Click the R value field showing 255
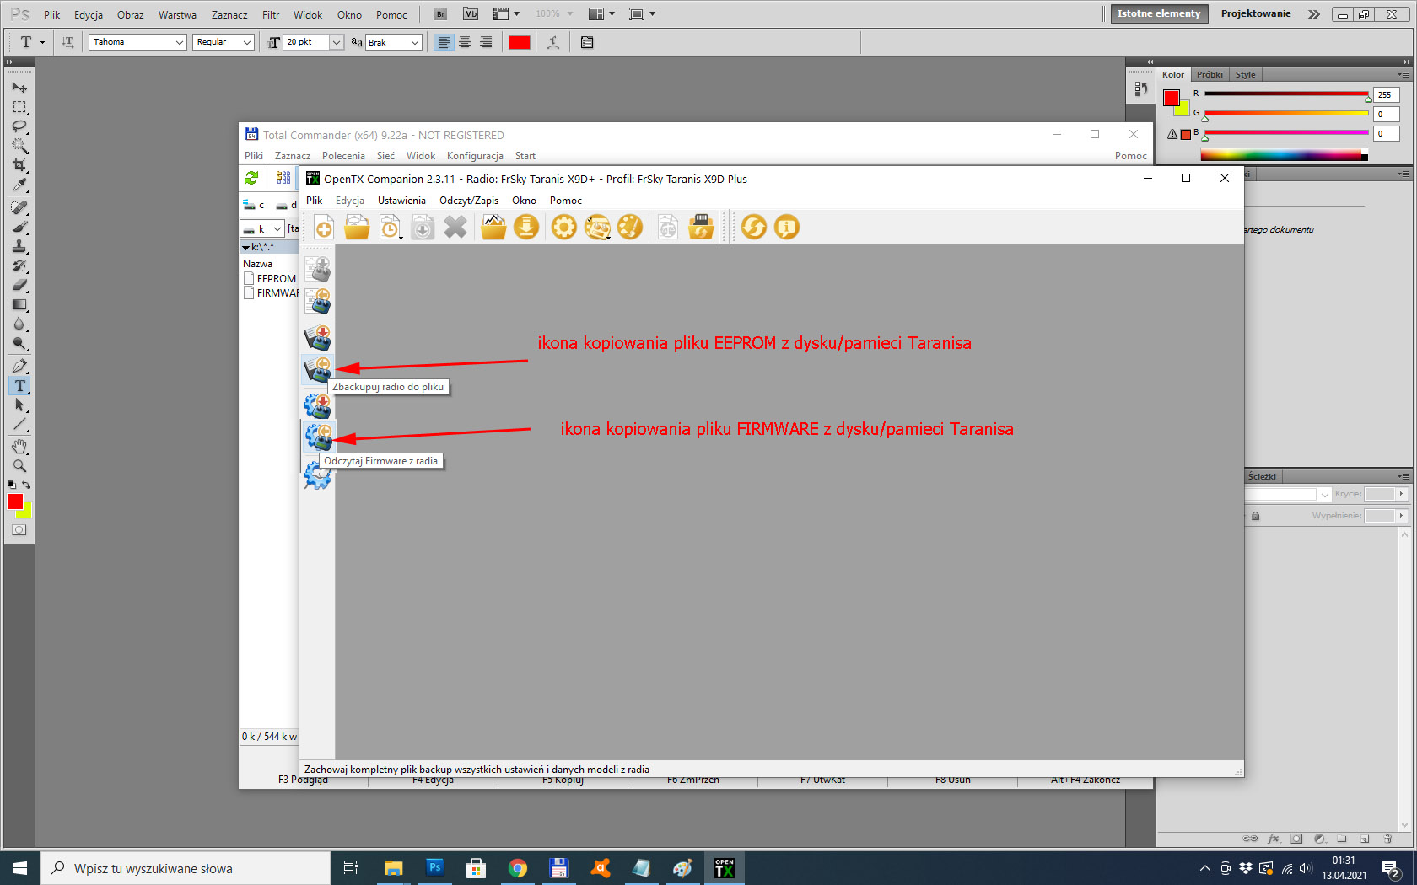The image size is (1417, 885). [1387, 94]
